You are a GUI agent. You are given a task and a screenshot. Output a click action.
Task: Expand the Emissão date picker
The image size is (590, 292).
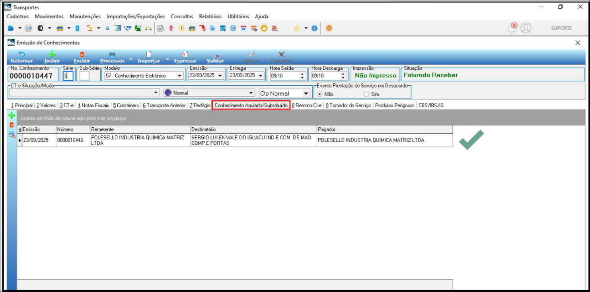click(220, 76)
